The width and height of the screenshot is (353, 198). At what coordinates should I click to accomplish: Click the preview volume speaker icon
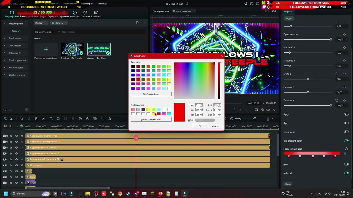268,110
